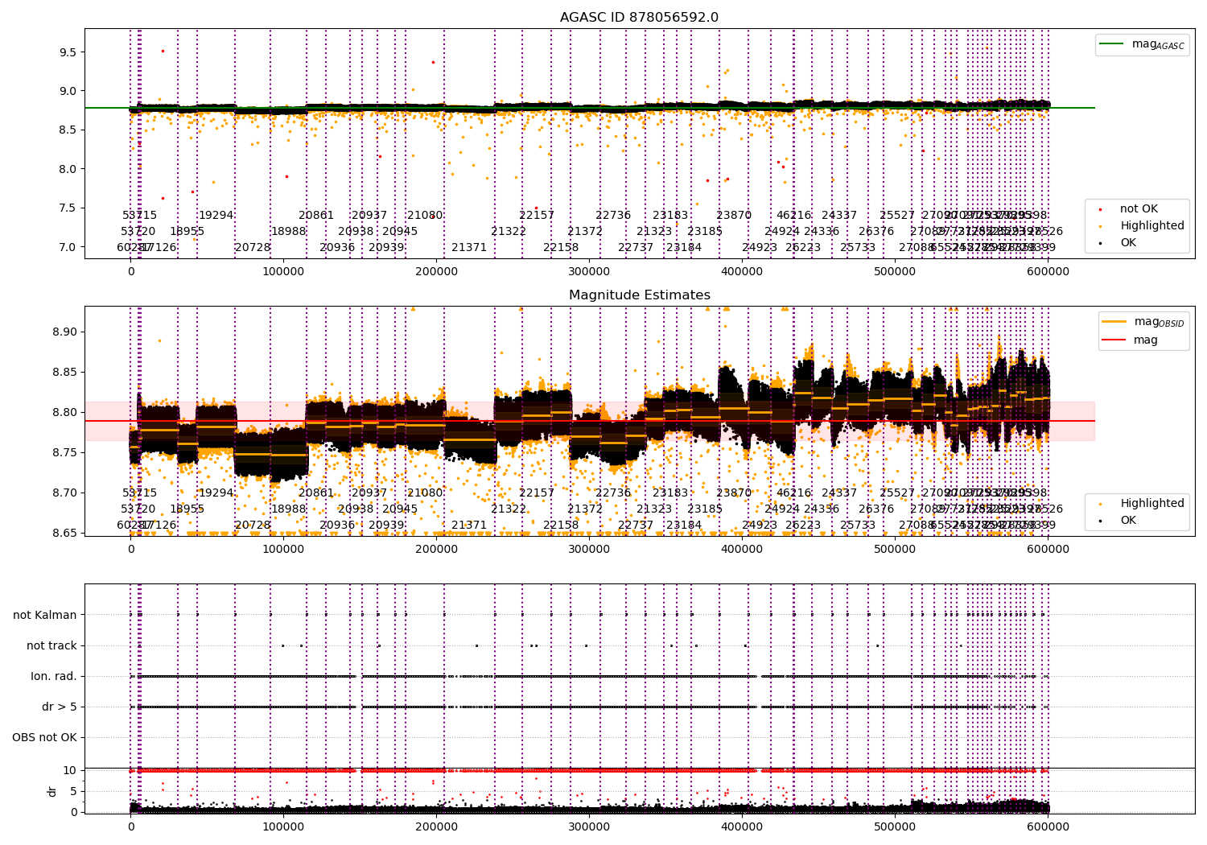Click the 'OBS not OK' axis label
This screenshot has width=1207, height=845.
44,738
